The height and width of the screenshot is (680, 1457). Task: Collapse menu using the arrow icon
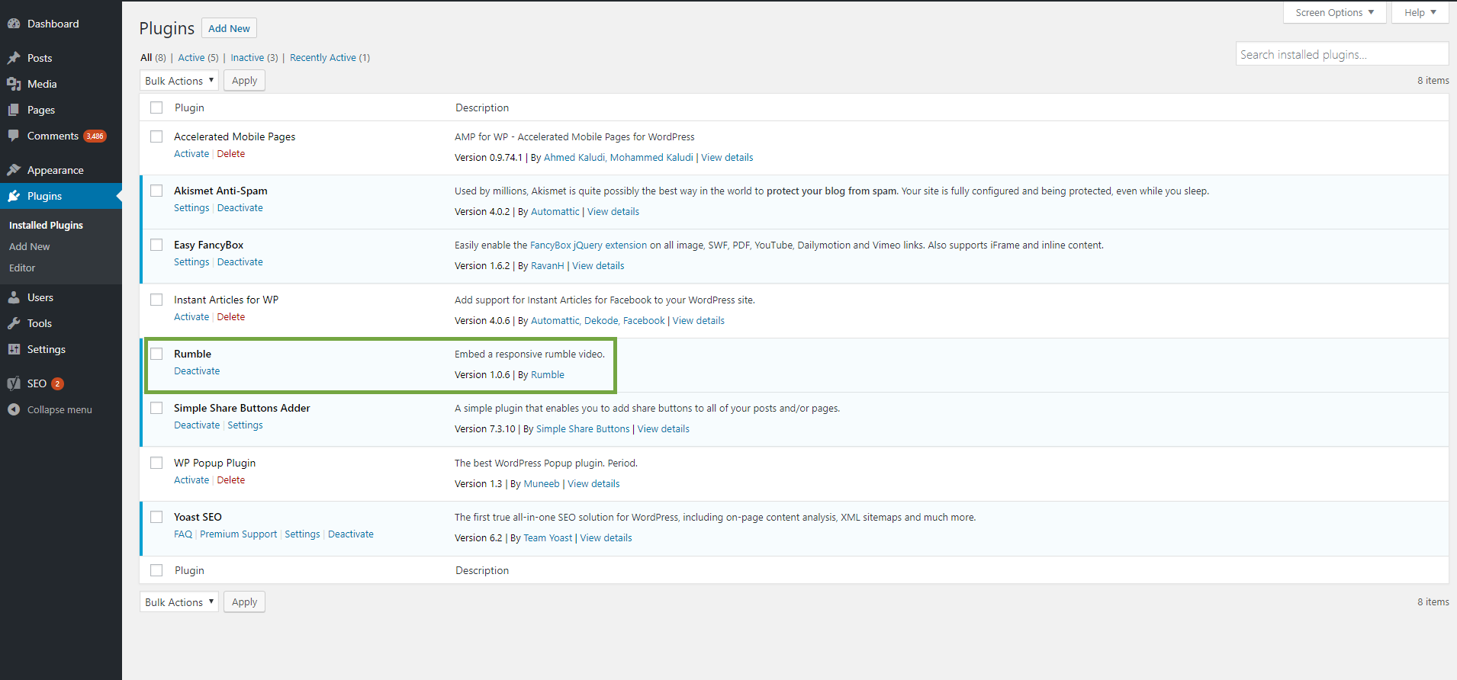tap(14, 409)
